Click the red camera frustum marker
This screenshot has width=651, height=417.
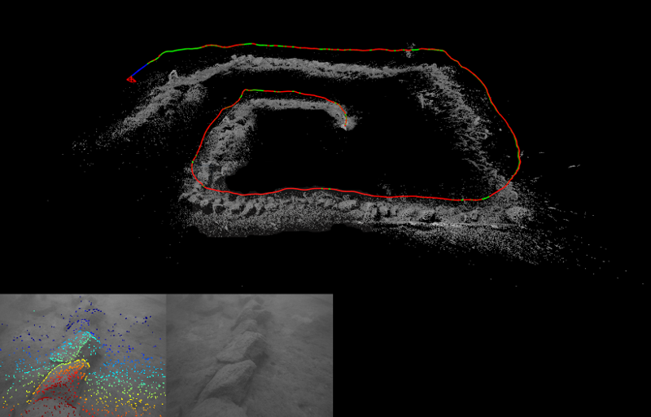(x=131, y=79)
